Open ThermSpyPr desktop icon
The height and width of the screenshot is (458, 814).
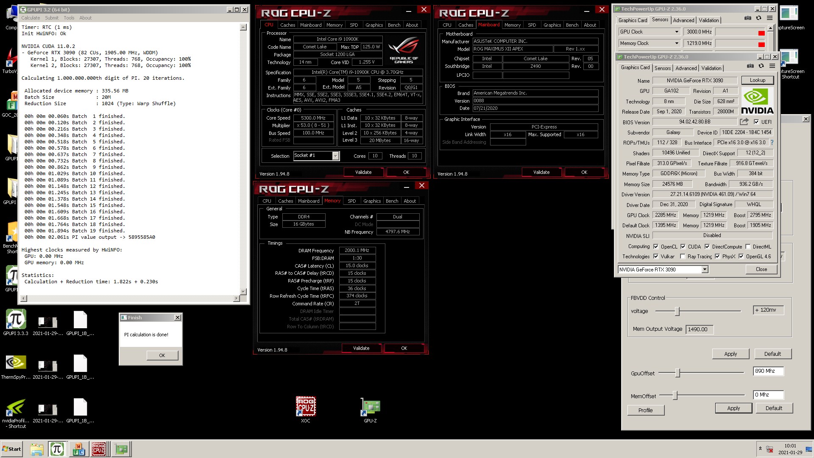16,366
